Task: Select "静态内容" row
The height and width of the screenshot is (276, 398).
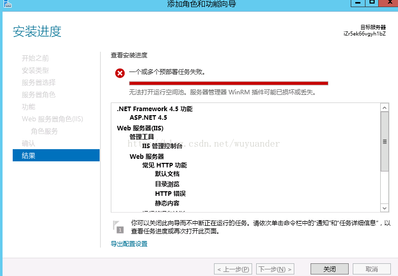Action: click(167, 203)
